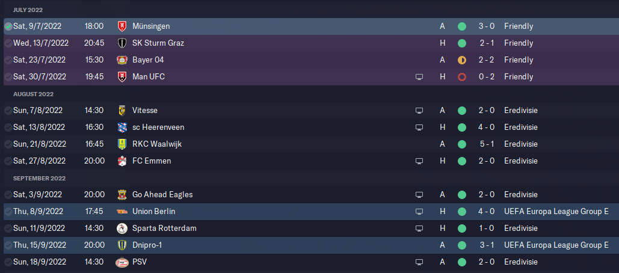Click the SK Sturm Graz club badge

(122, 43)
